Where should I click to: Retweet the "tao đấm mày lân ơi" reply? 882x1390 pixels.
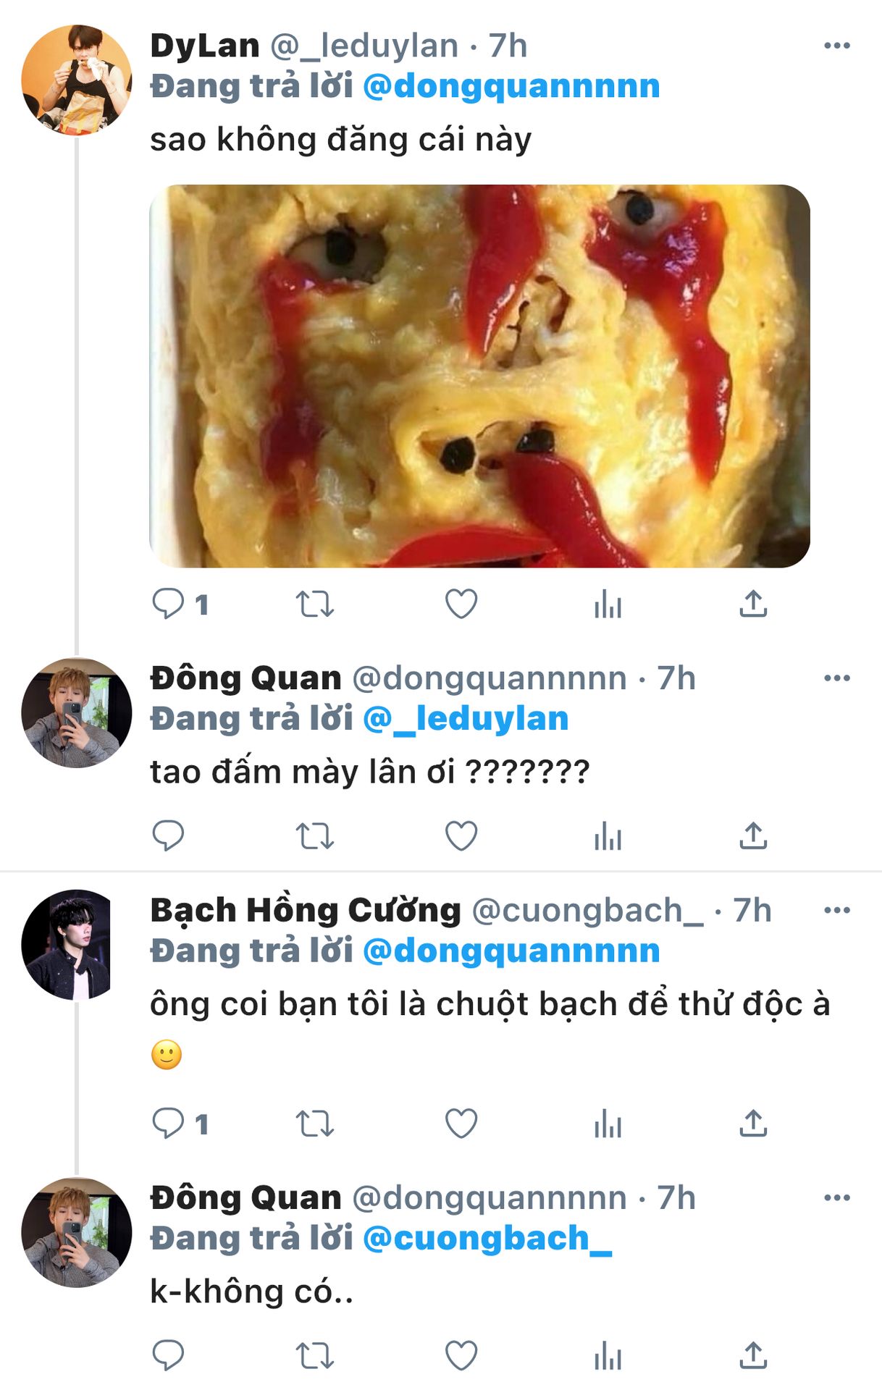314,836
